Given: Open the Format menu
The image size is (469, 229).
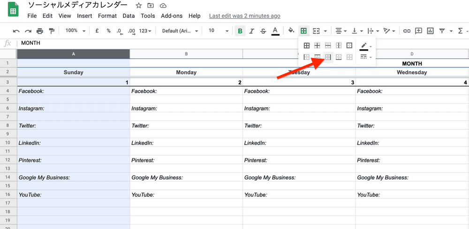Looking at the screenshot, I should pos(107,16).
